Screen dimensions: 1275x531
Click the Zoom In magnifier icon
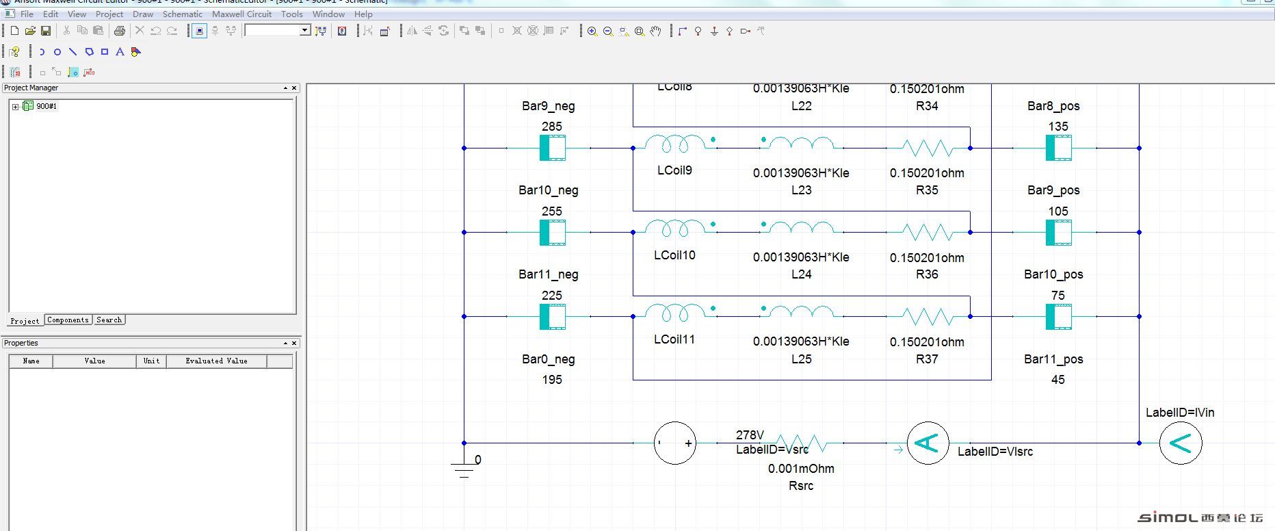tap(592, 31)
